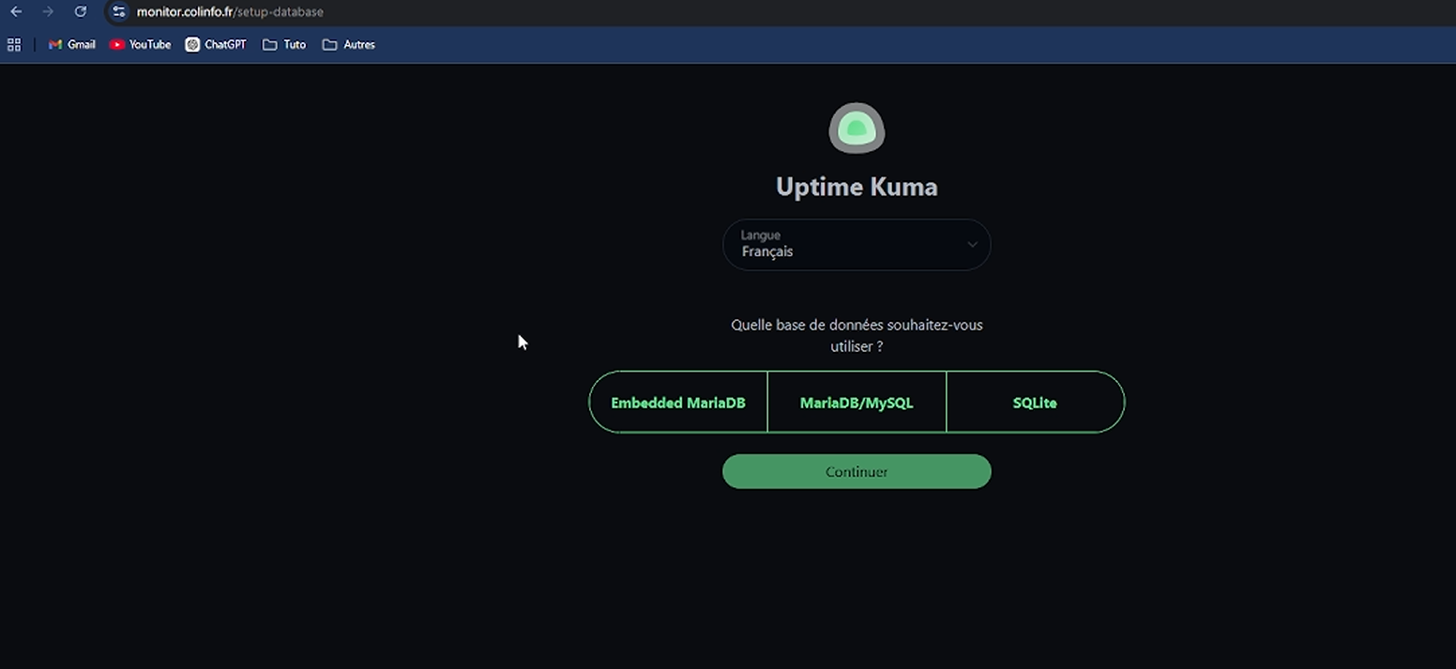This screenshot has height=669, width=1456.
Task: Click the browser forward arrow
Action: click(48, 12)
